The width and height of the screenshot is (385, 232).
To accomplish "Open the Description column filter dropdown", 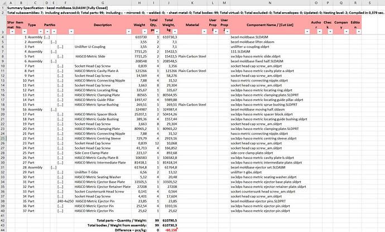I will (x=129, y=32).
